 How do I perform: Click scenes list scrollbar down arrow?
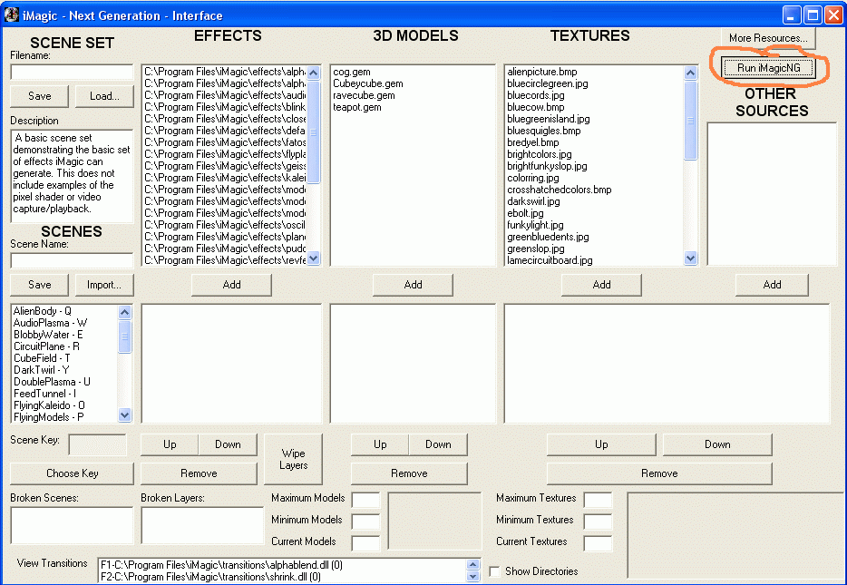(x=125, y=415)
